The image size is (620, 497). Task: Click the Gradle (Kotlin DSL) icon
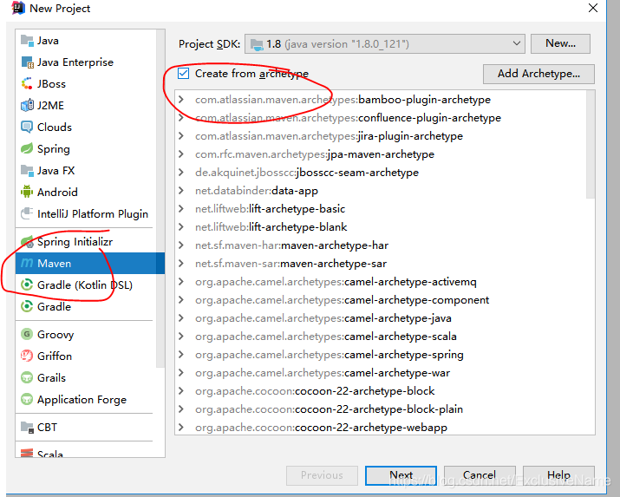[27, 284]
